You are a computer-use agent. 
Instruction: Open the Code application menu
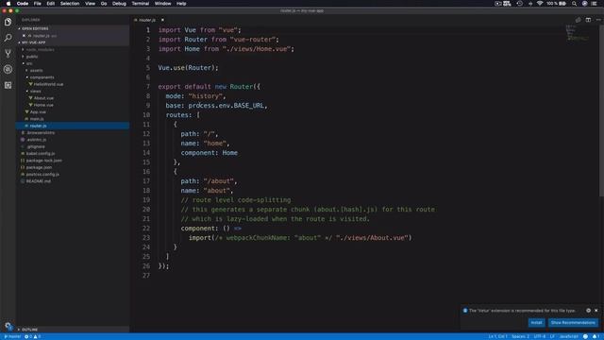click(x=23, y=4)
